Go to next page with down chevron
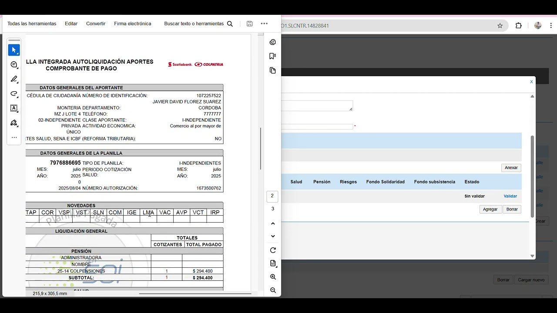 tap(273, 236)
